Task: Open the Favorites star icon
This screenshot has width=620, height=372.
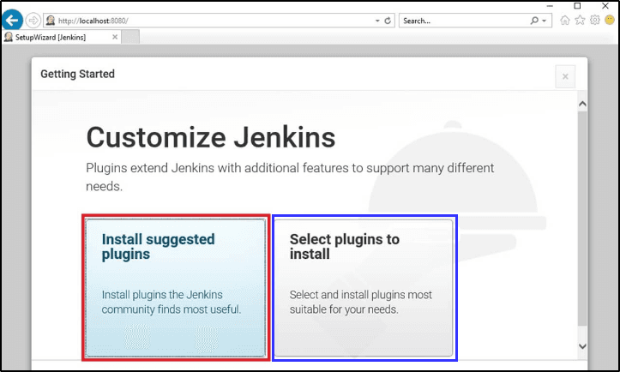Action: pyautogui.click(x=580, y=21)
